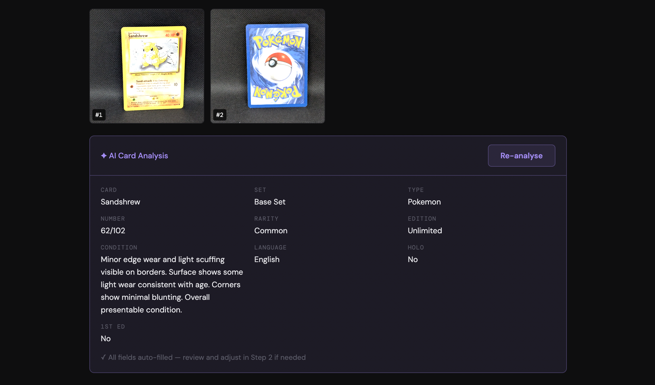Click the sparkle icon beside AI Card Analysis

click(x=104, y=156)
